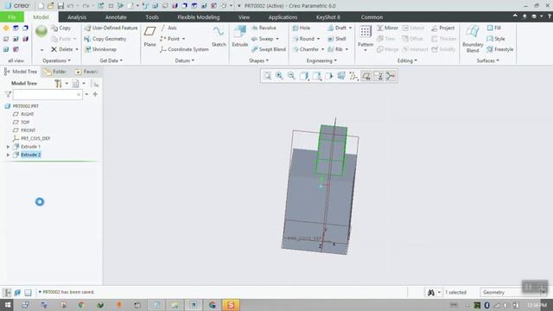Regenerate the model from quick access toolbar
Viewport: 553px width, 311px height.
101,6
